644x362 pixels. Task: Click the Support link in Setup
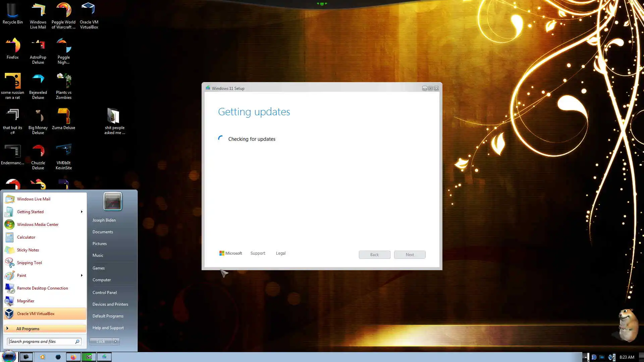(258, 253)
